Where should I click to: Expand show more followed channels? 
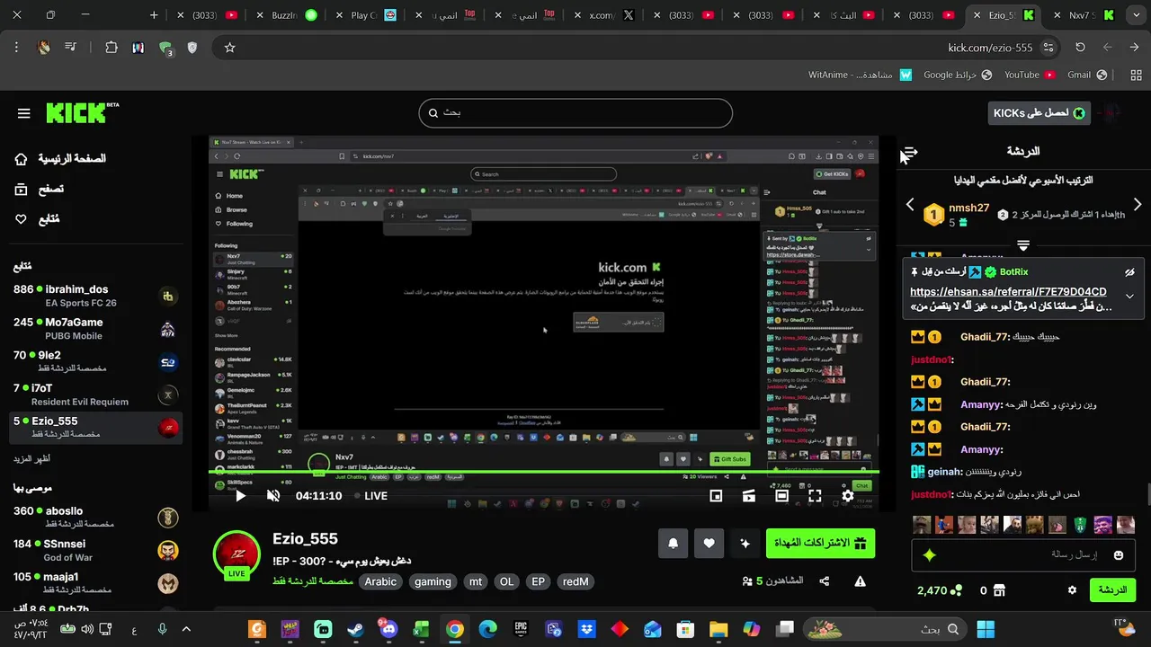tap(31, 458)
